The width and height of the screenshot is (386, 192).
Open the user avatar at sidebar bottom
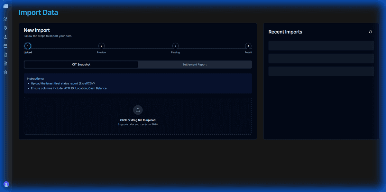[6, 184]
